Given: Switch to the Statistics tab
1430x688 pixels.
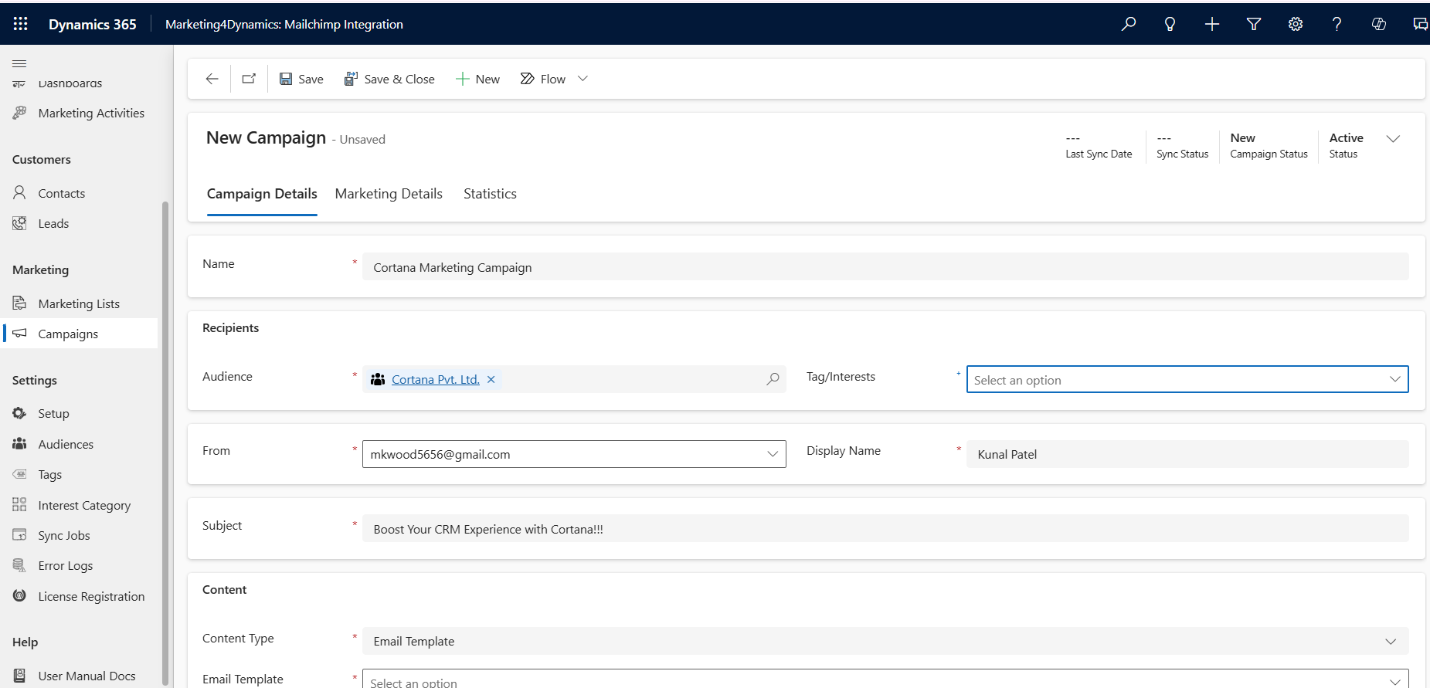Looking at the screenshot, I should pyautogui.click(x=490, y=194).
